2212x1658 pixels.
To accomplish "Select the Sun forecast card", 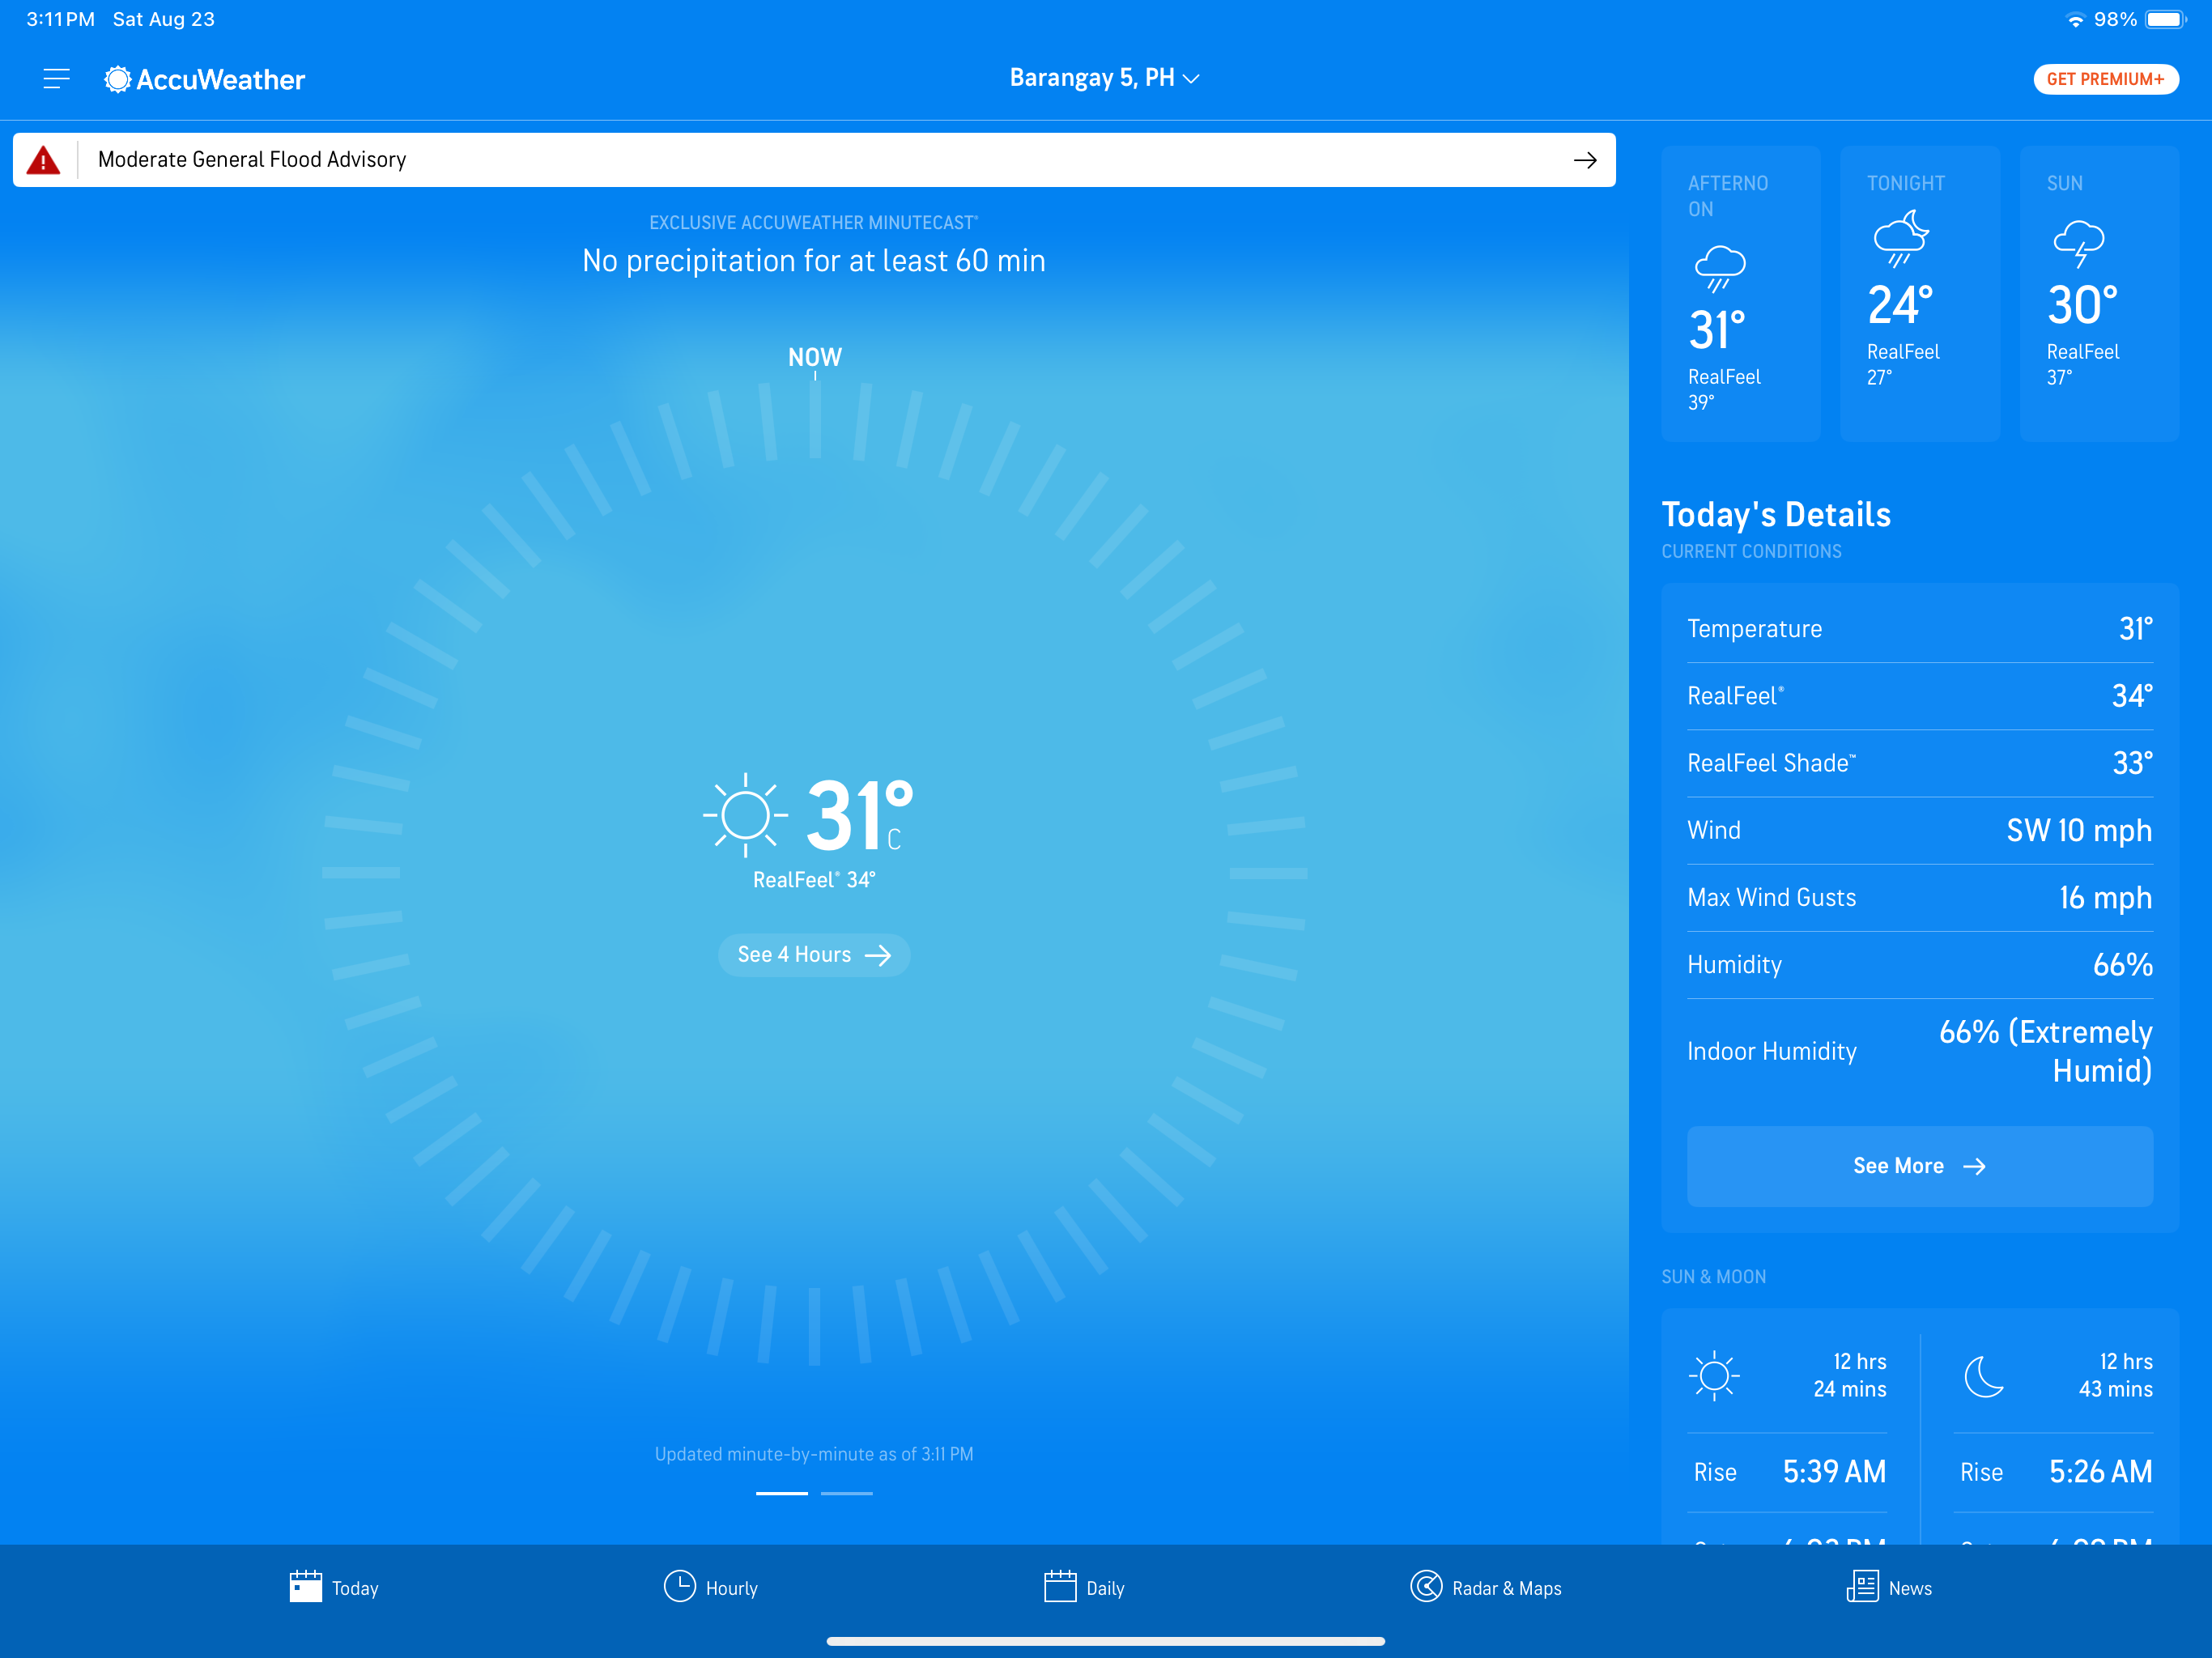I will tap(2099, 294).
